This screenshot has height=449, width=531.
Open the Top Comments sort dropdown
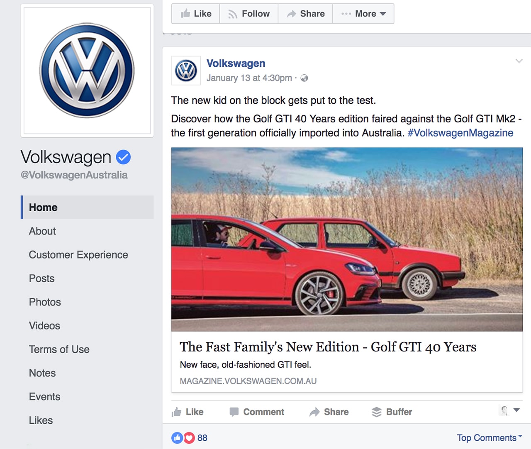[x=489, y=438]
